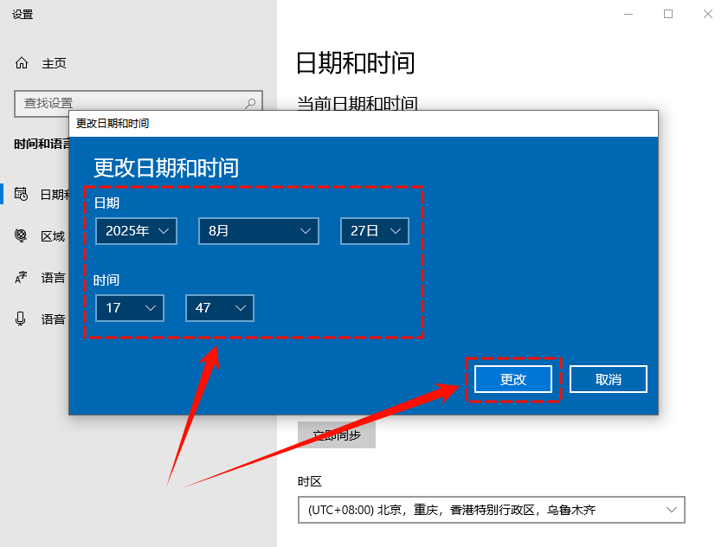Click the 日期 label in the dialog

(x=106, y=203)
